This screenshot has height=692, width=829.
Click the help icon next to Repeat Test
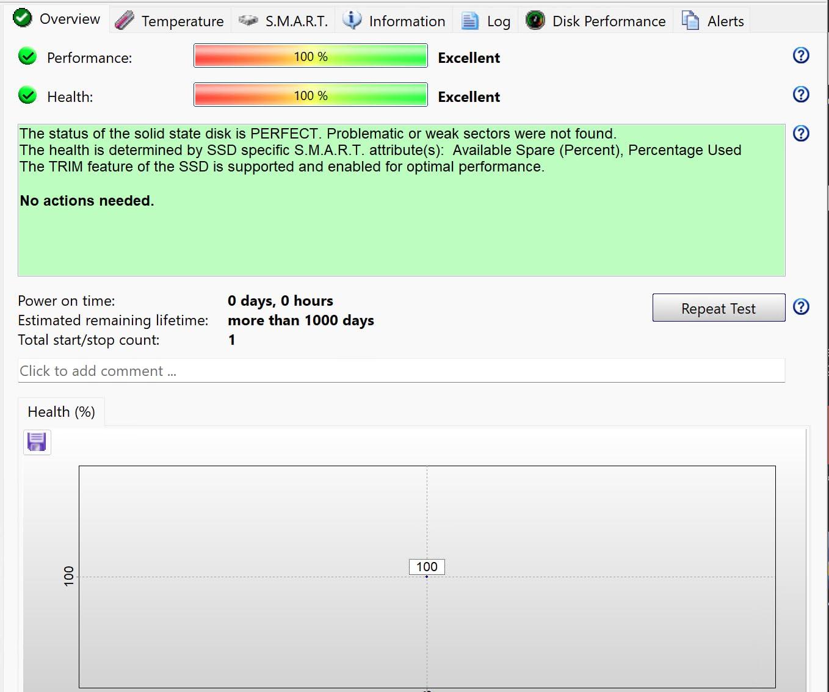pyautogui.click(x=800, y=307)
